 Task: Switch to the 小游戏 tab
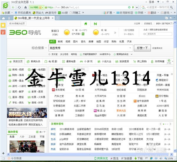[86, 62]
